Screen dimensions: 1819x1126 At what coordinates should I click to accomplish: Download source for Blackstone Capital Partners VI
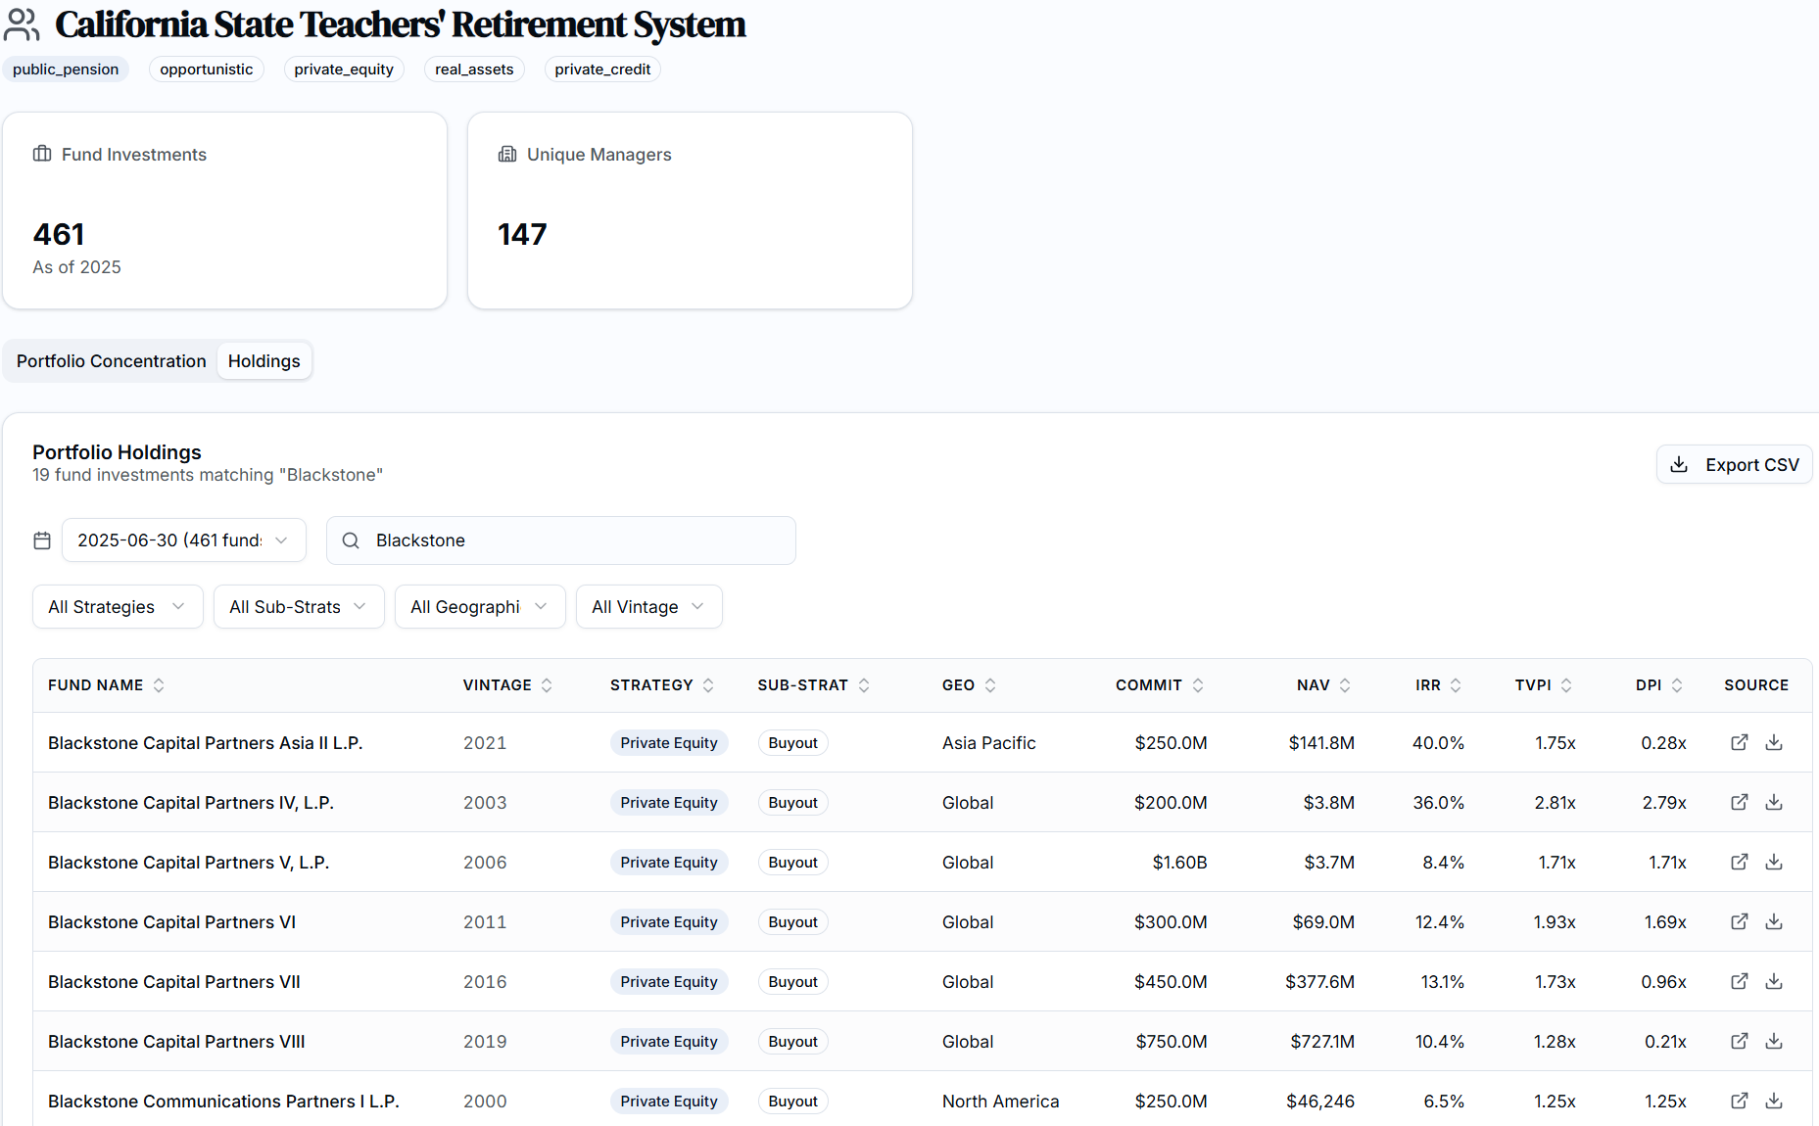click(1774, 921)
